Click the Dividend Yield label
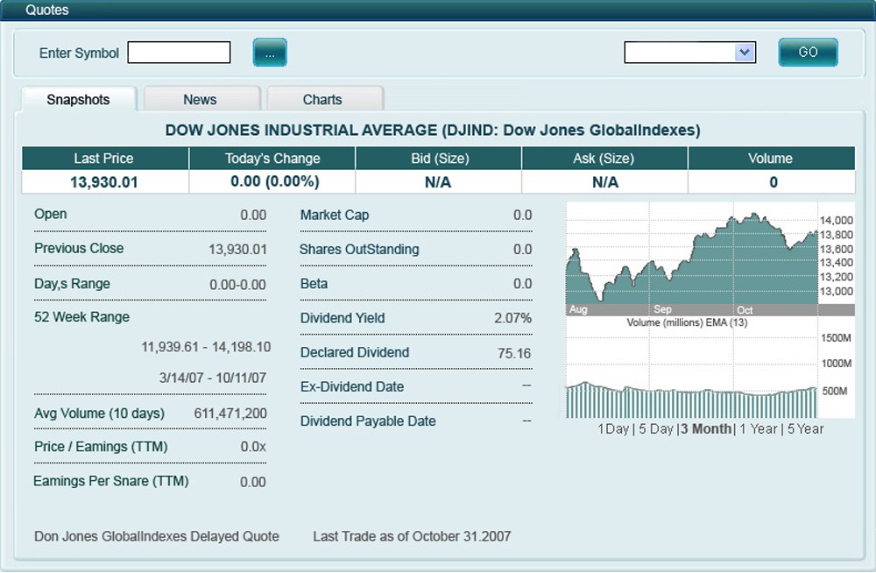876x573 pixels. 343,318
